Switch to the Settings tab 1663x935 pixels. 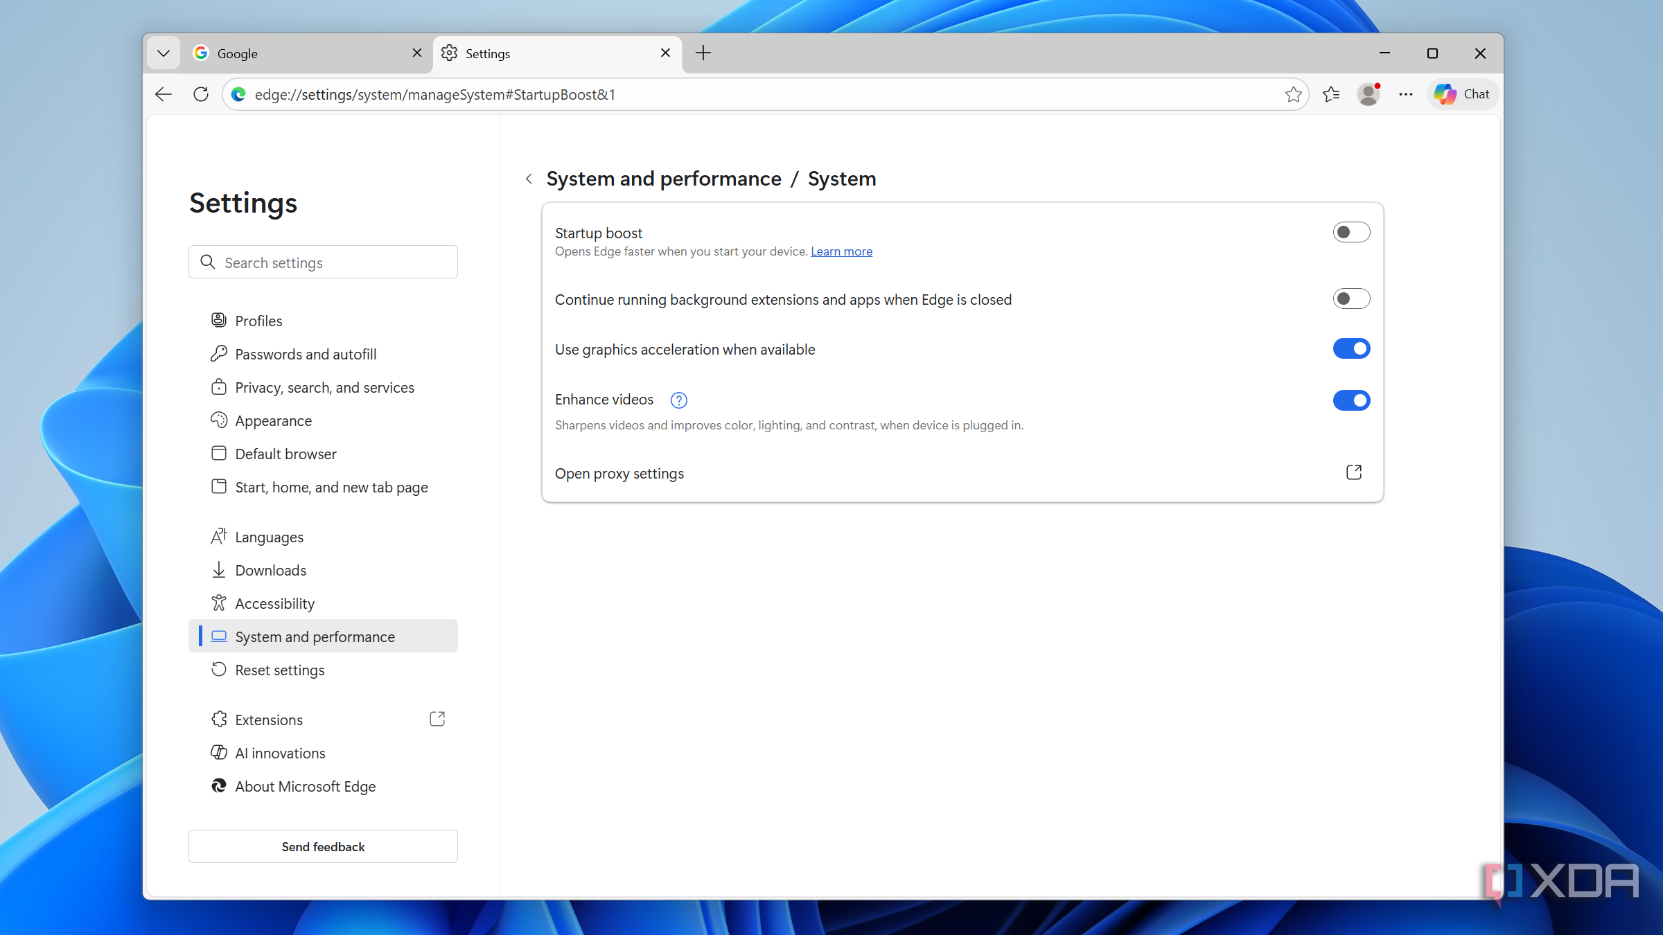click(557, 53)
